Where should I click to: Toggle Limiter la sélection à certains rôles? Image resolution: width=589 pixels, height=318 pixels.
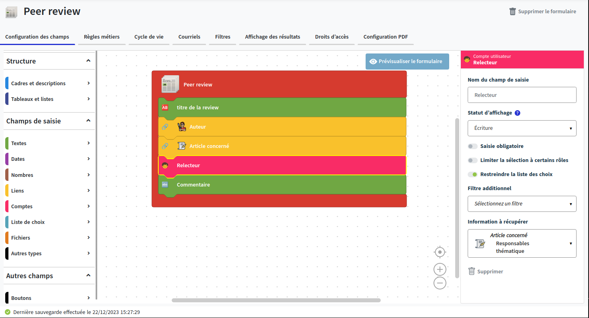pyautogui.click(x=472, y=160)
